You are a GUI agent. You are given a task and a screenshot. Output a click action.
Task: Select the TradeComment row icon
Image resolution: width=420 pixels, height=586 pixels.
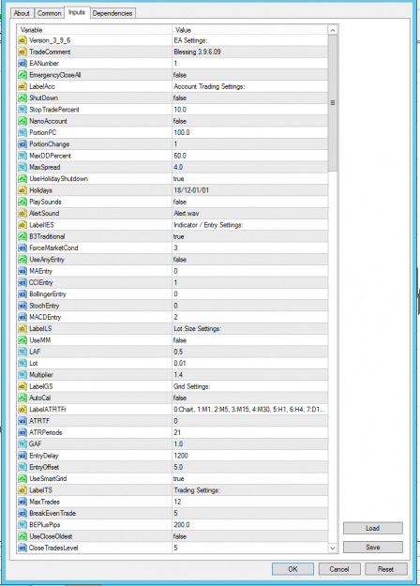tap(22, 52)
